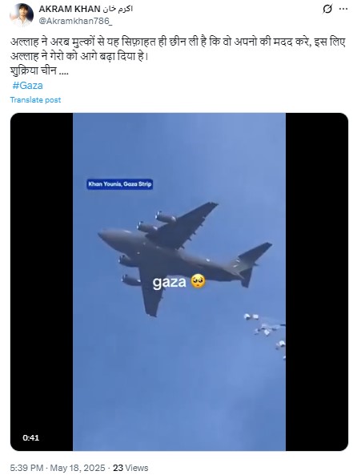Click the Khan Younis, Gaza Strip label

tap(120, 184)
